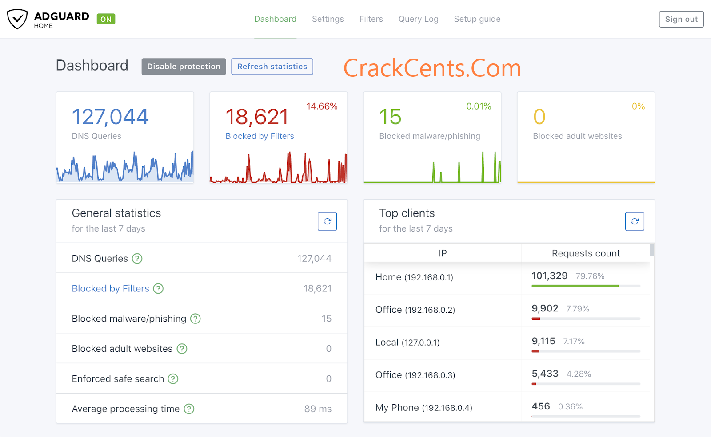The width and height of the screenshot is (711, 437).
Task: Click the DNS Queries blue graph
Action: tap(125, 167)
